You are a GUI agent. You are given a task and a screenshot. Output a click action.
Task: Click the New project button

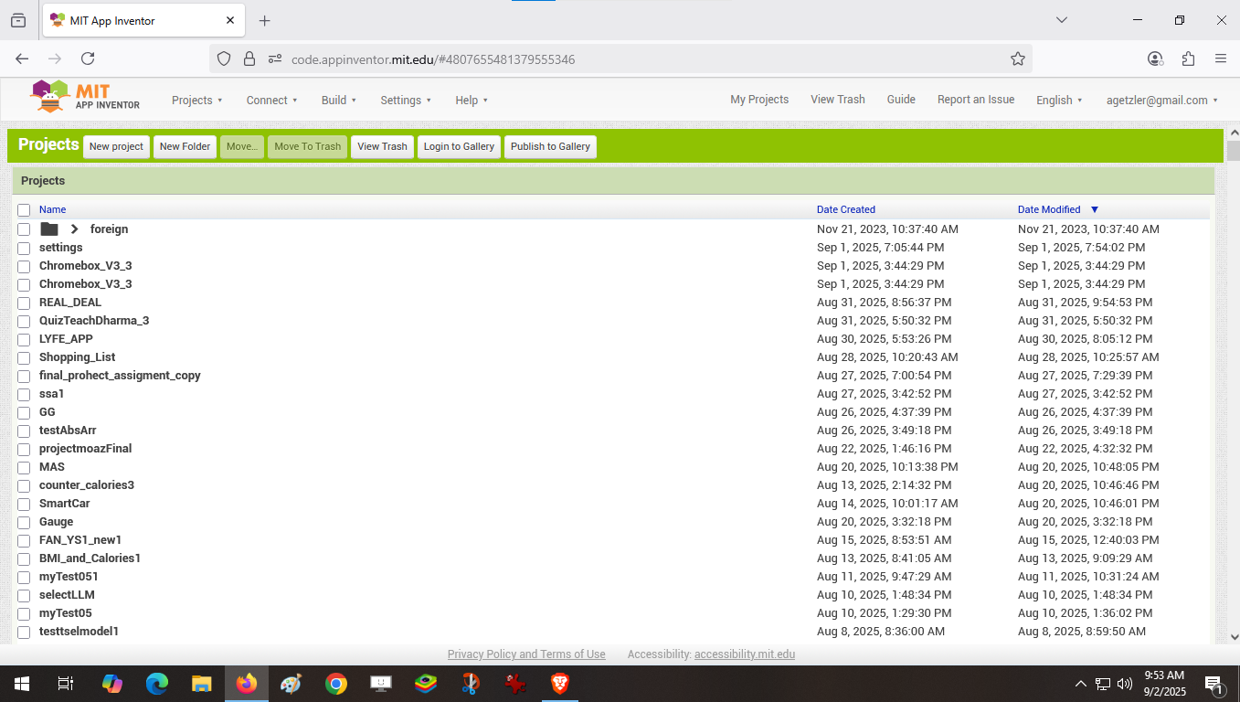click(x=116, y=146)
